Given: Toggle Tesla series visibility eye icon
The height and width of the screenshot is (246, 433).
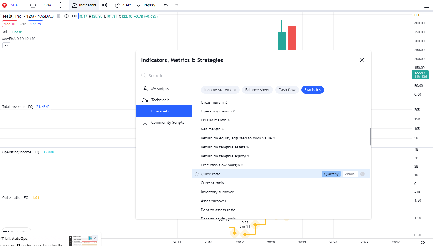Looking at the screenshot, I should point(67,16).
